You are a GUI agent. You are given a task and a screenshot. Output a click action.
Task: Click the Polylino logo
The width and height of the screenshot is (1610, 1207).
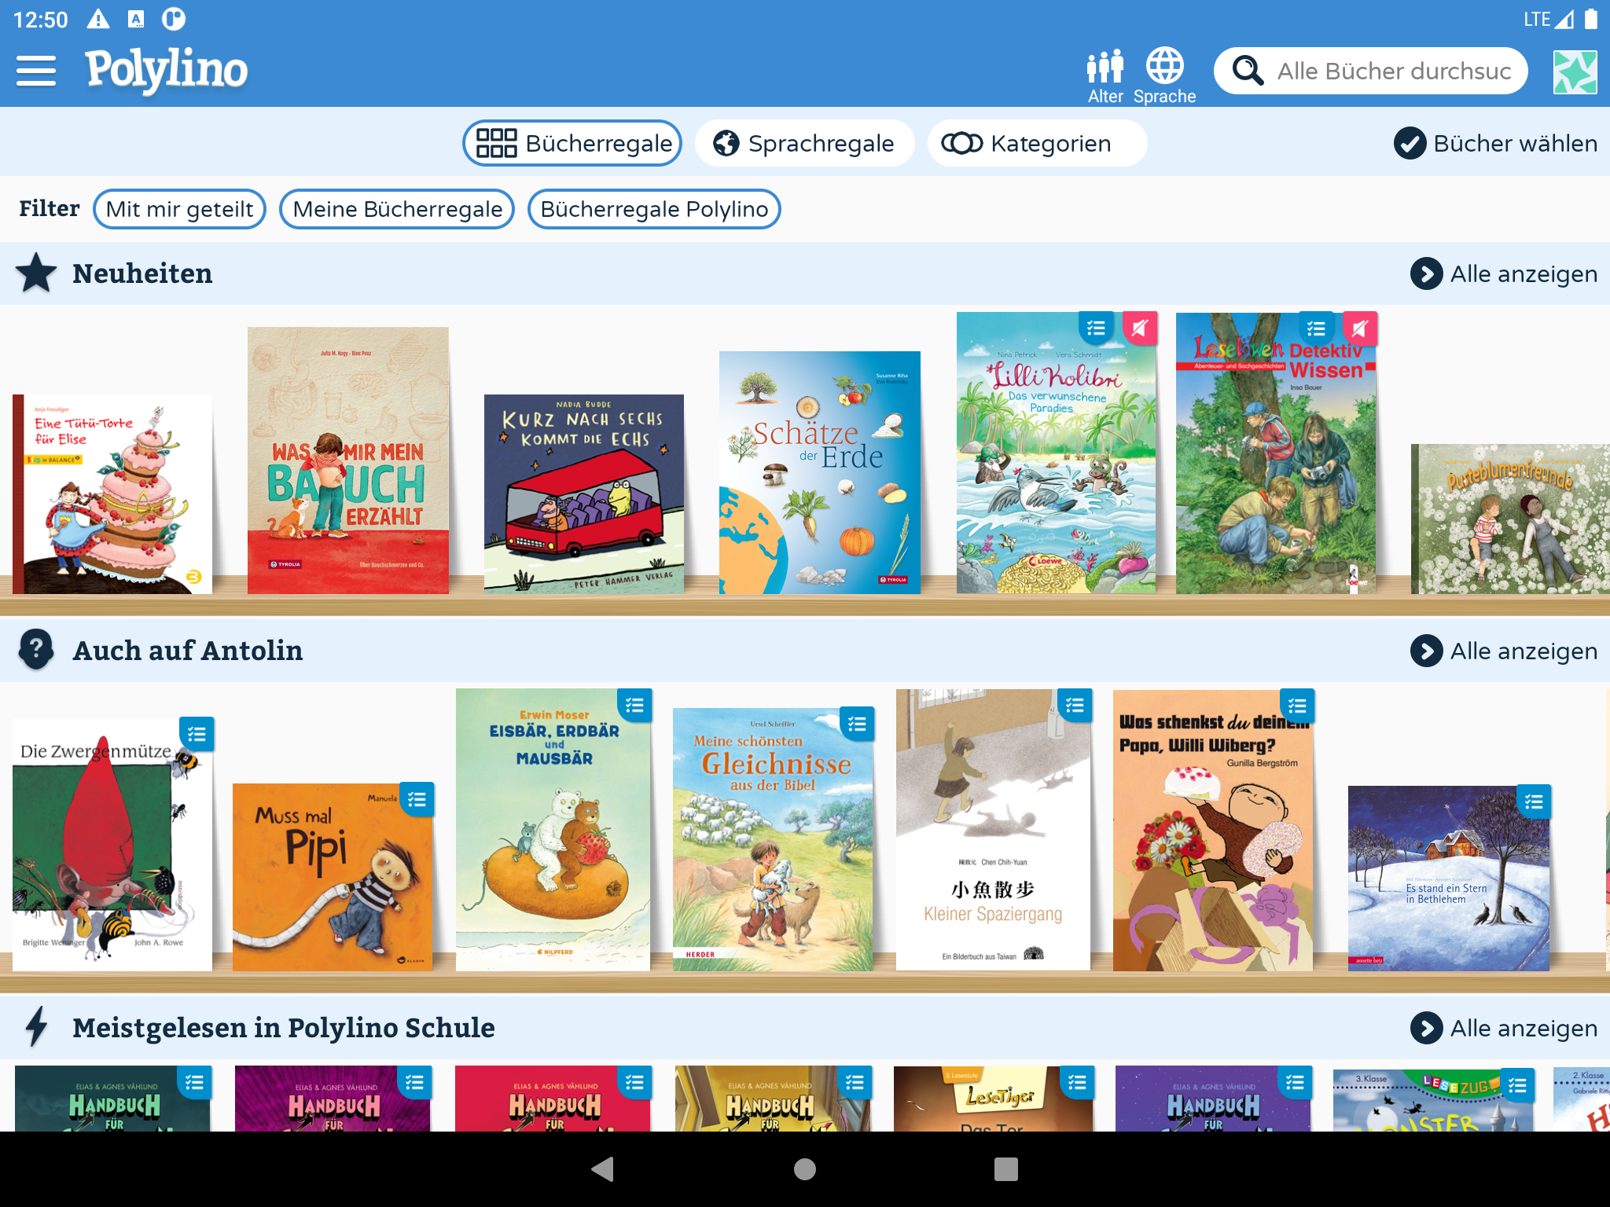point(167,71)
